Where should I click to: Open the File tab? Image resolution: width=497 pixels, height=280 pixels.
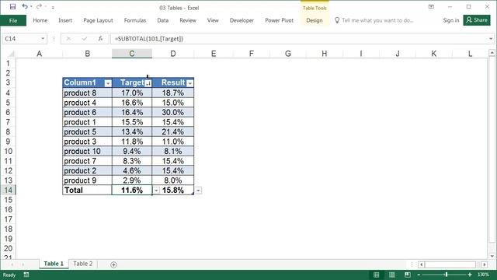point(13,20)
